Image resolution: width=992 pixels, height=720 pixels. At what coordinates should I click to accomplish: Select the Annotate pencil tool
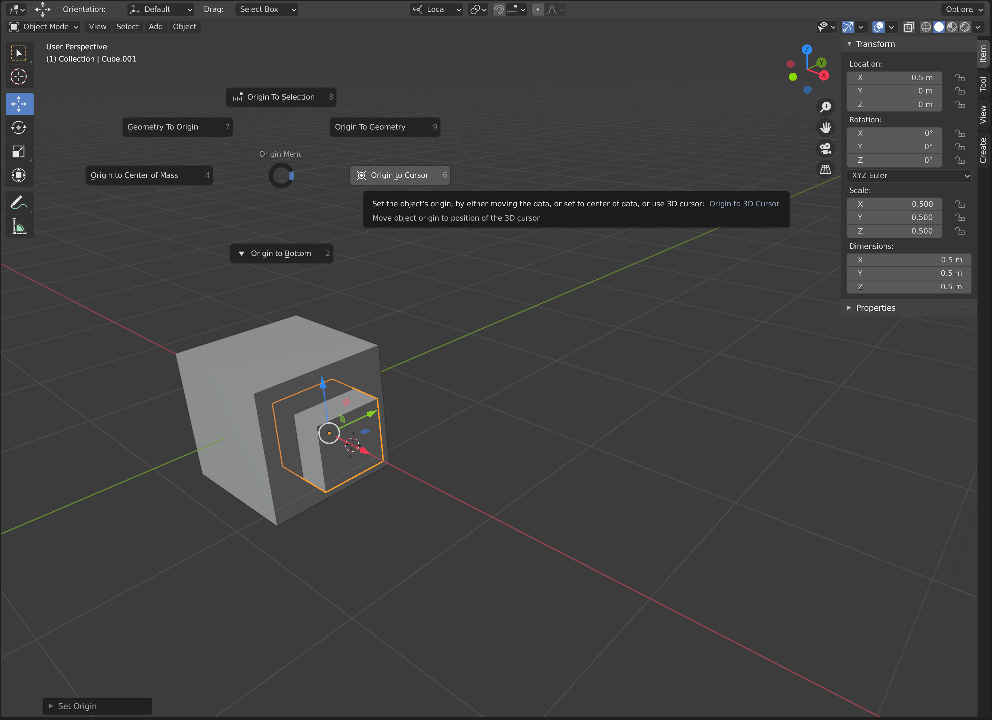point(18,202)
